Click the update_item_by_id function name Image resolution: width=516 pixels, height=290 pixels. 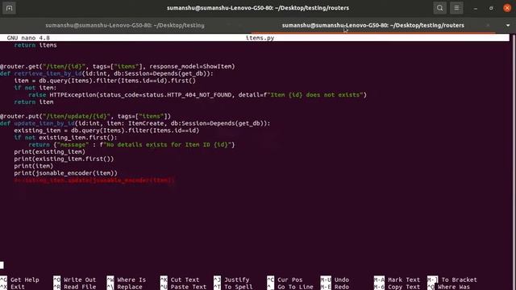[x=44, y=123]
